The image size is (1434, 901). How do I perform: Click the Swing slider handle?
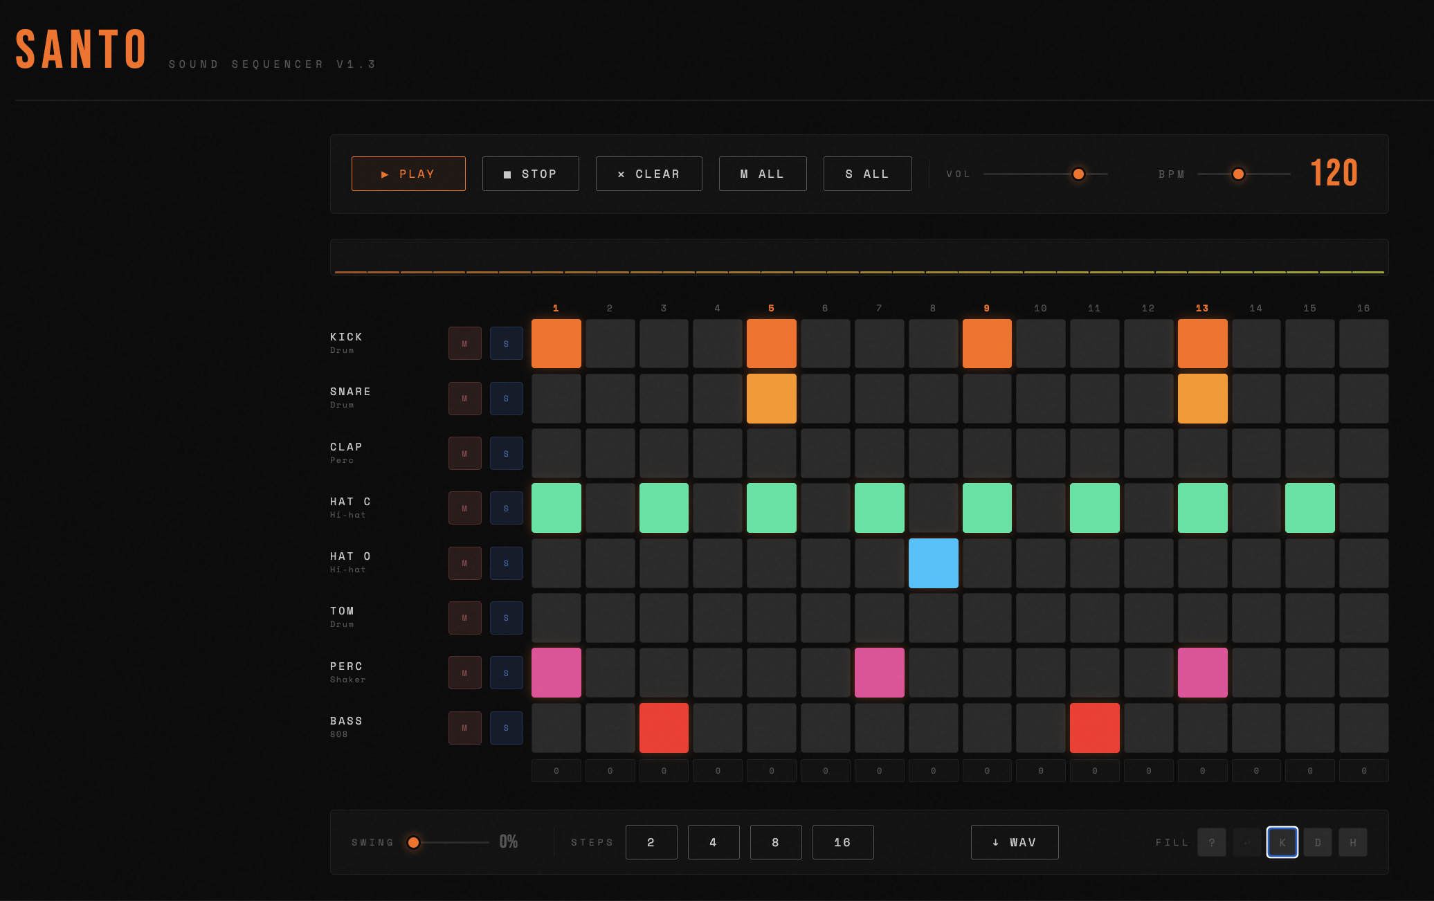tap(413, 842)
